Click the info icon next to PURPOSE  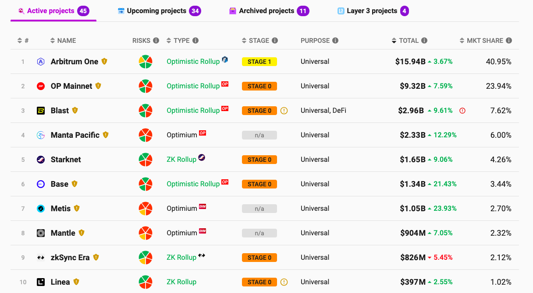tap(335, 41)
